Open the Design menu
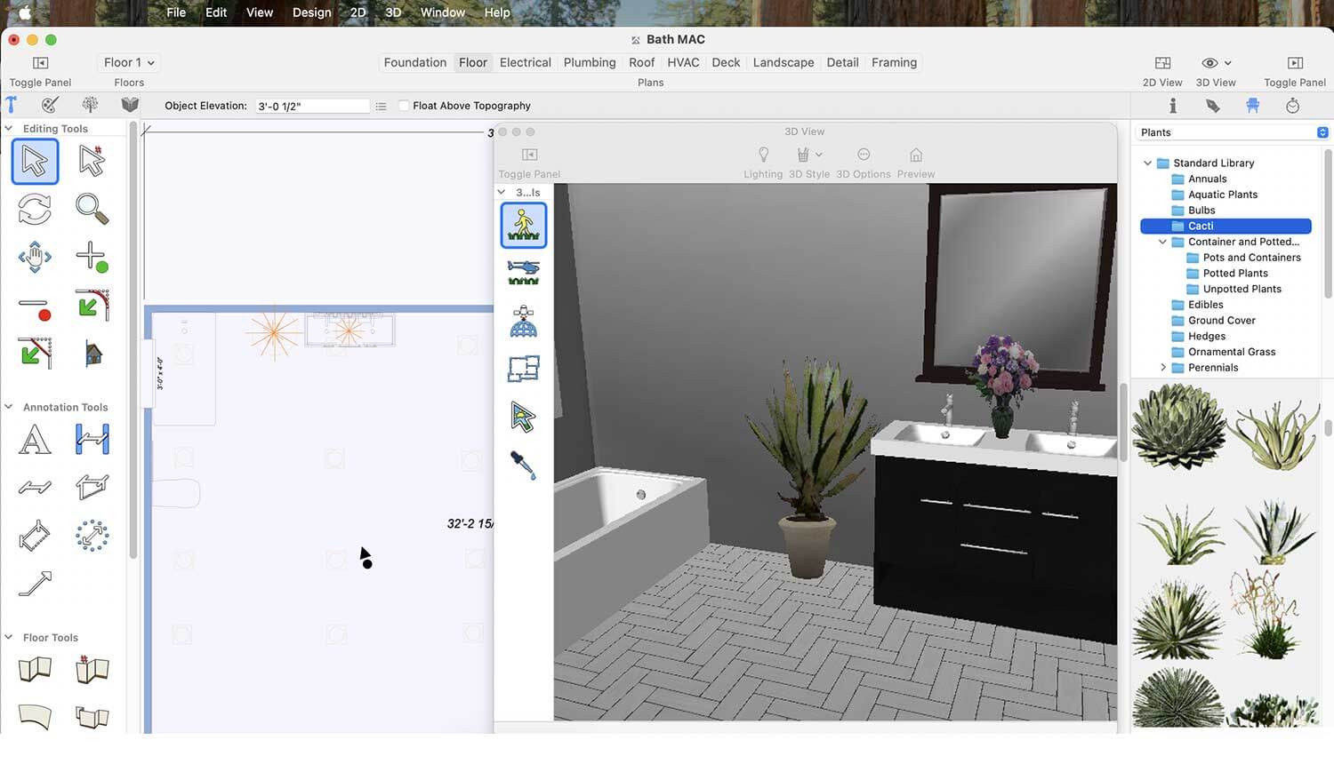The image size is (1334, 764). (x=311, y=12)
